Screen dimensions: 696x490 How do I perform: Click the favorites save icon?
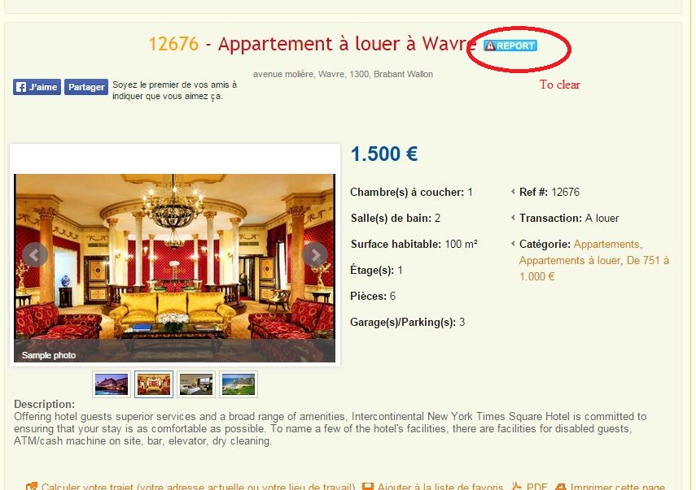pos(368,487)
